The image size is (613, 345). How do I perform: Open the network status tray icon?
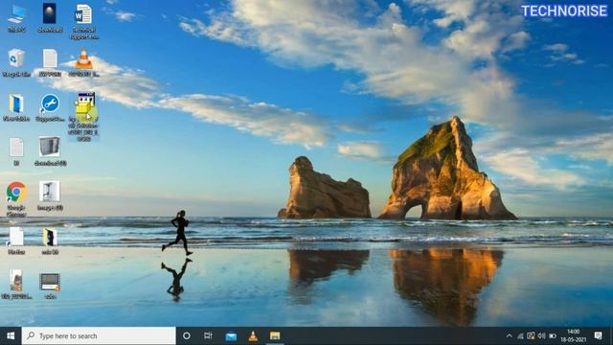[520, 336]
